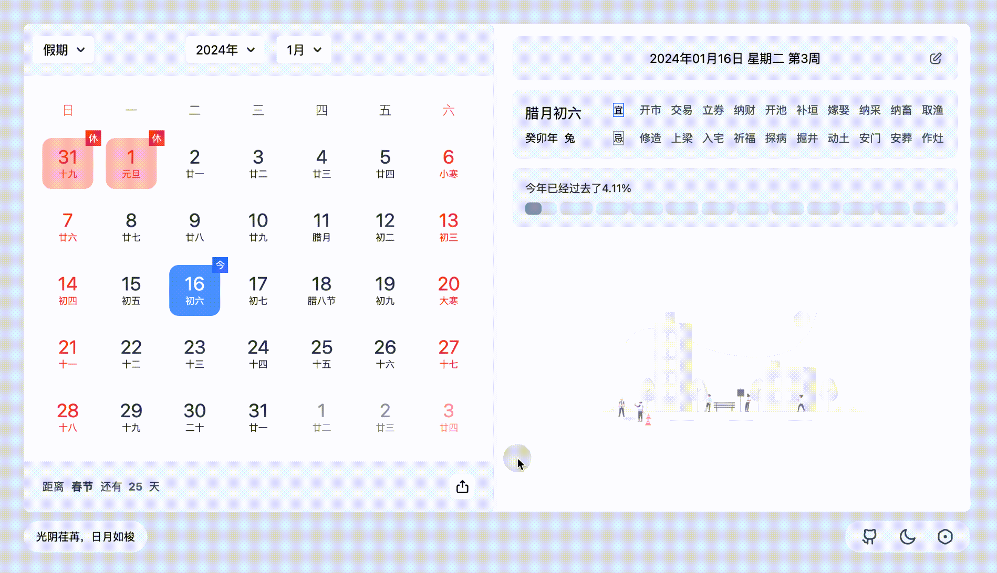Expand the 假期 holiday dropdown

(x=64, y=50)
